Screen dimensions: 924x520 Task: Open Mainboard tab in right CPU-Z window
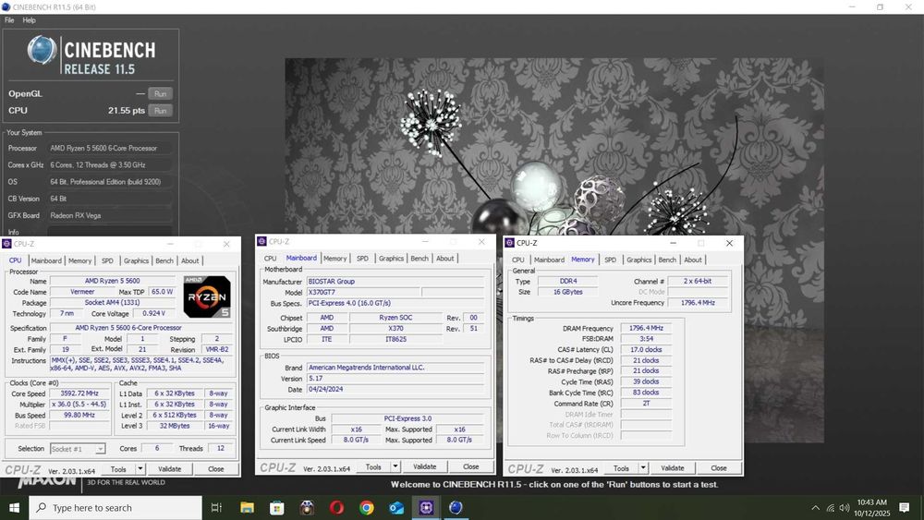[x=549, y=260]
